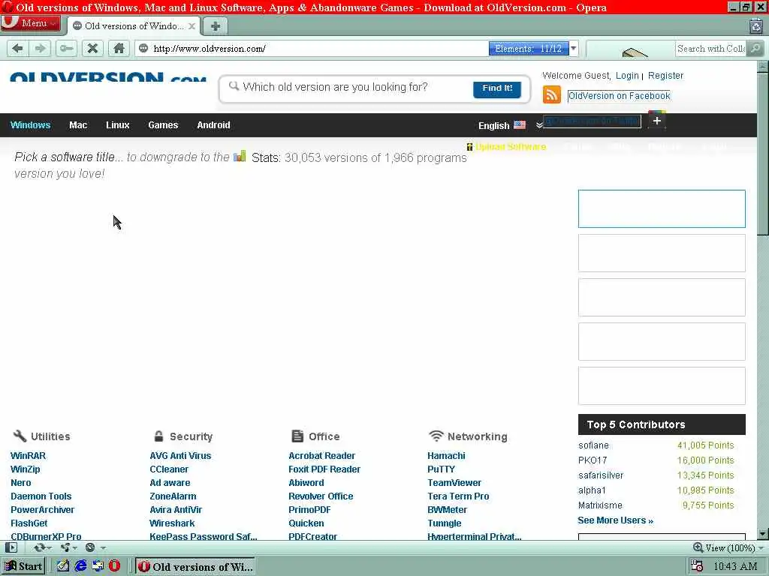Click the browser search magnifier button
769x576 pixels.
[755, 48]
